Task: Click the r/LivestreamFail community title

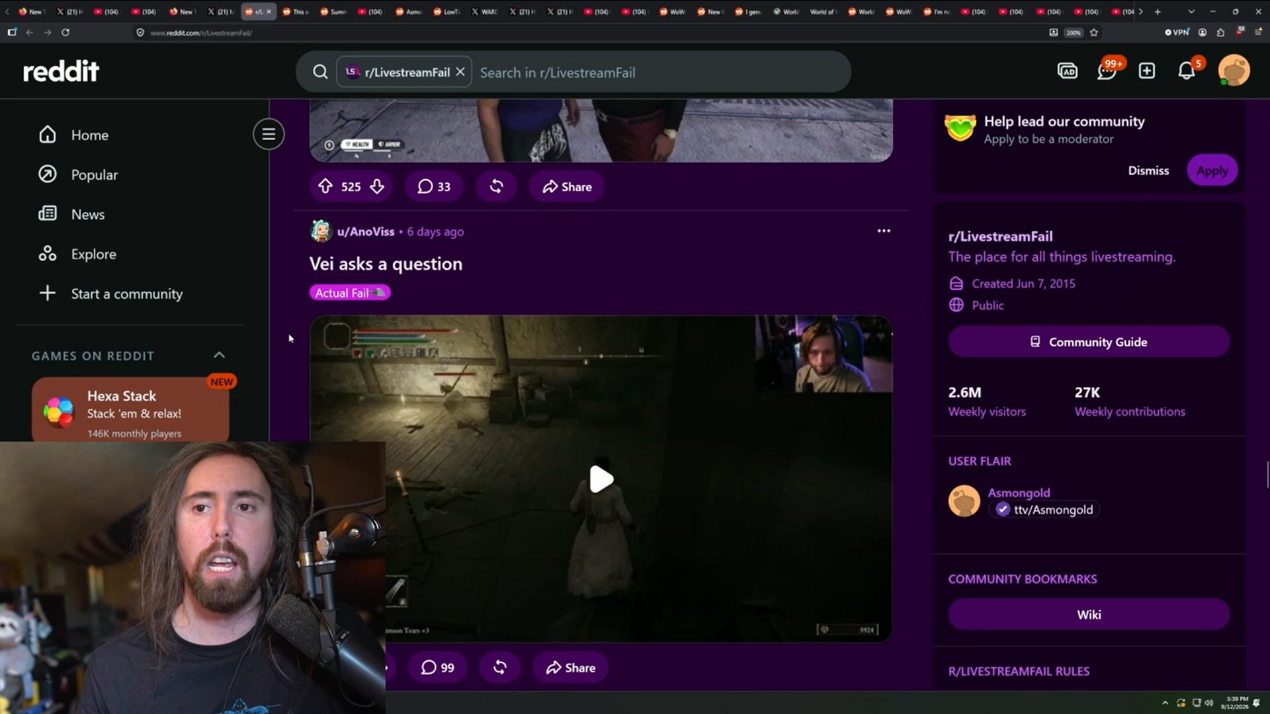Action: pyautogui.click(x=1000, y=236)
